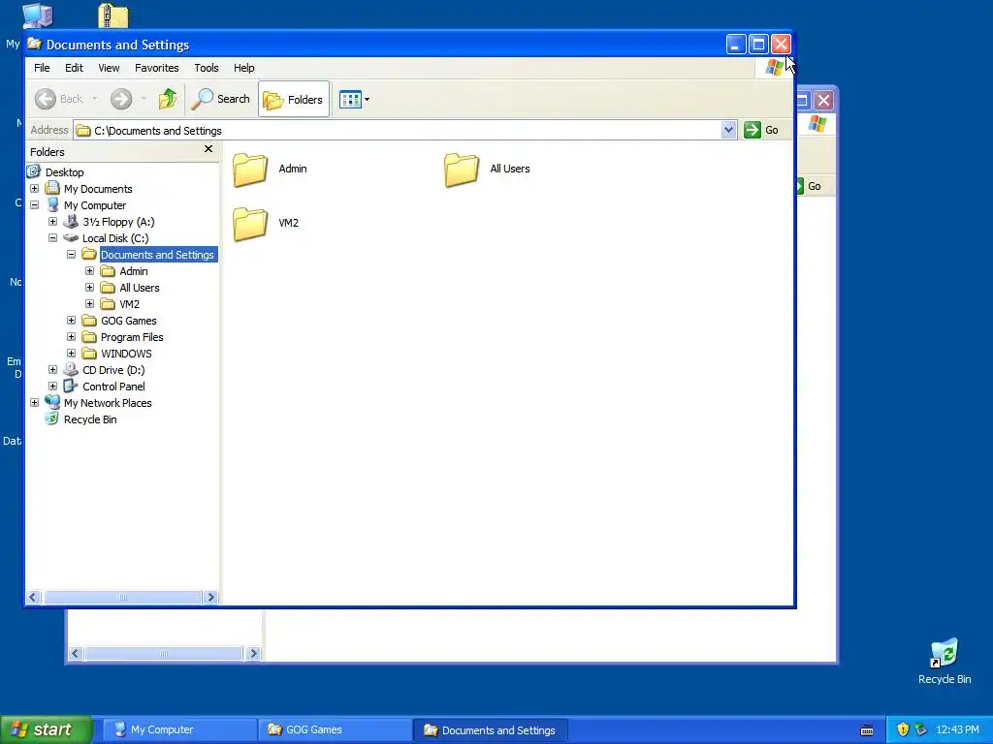Click left arrow of Folders pane scrollbar
993x744 pixels.
coord(34,597)
